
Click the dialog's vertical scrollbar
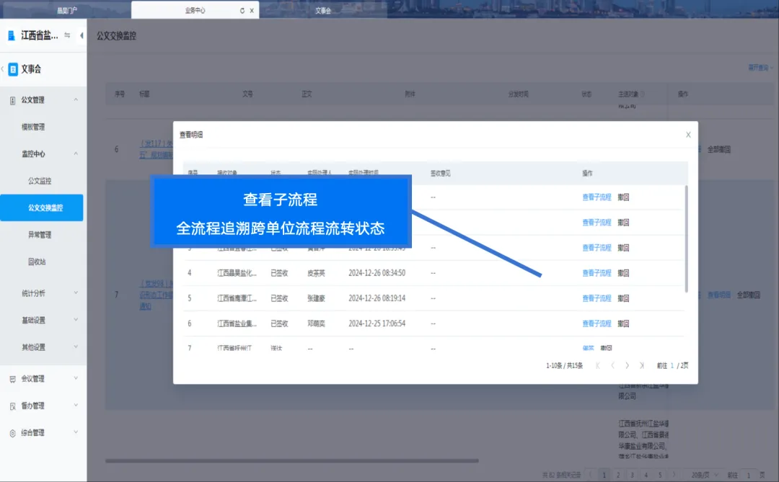(685, 238)
